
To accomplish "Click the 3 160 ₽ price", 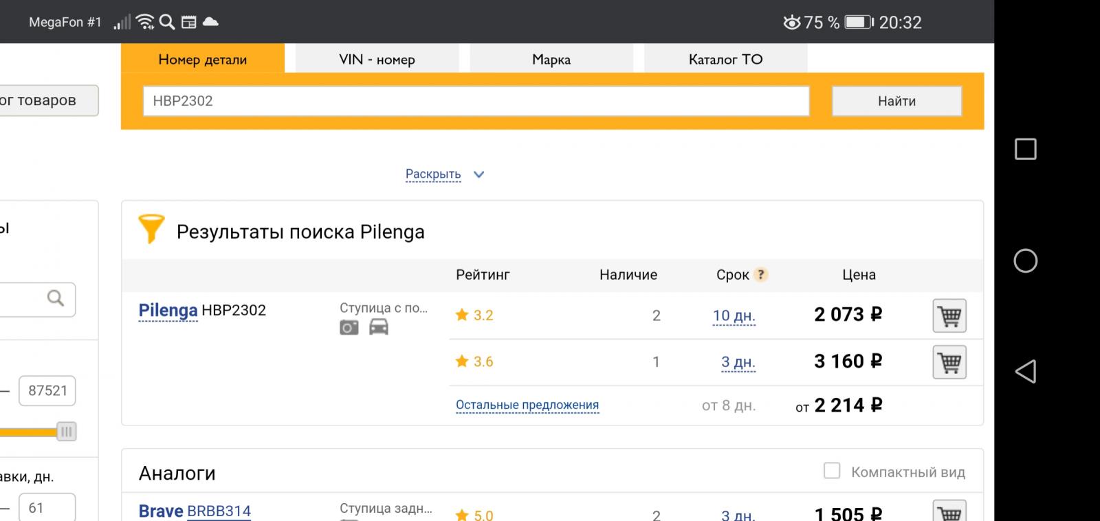I will click(x=848, y=361).
